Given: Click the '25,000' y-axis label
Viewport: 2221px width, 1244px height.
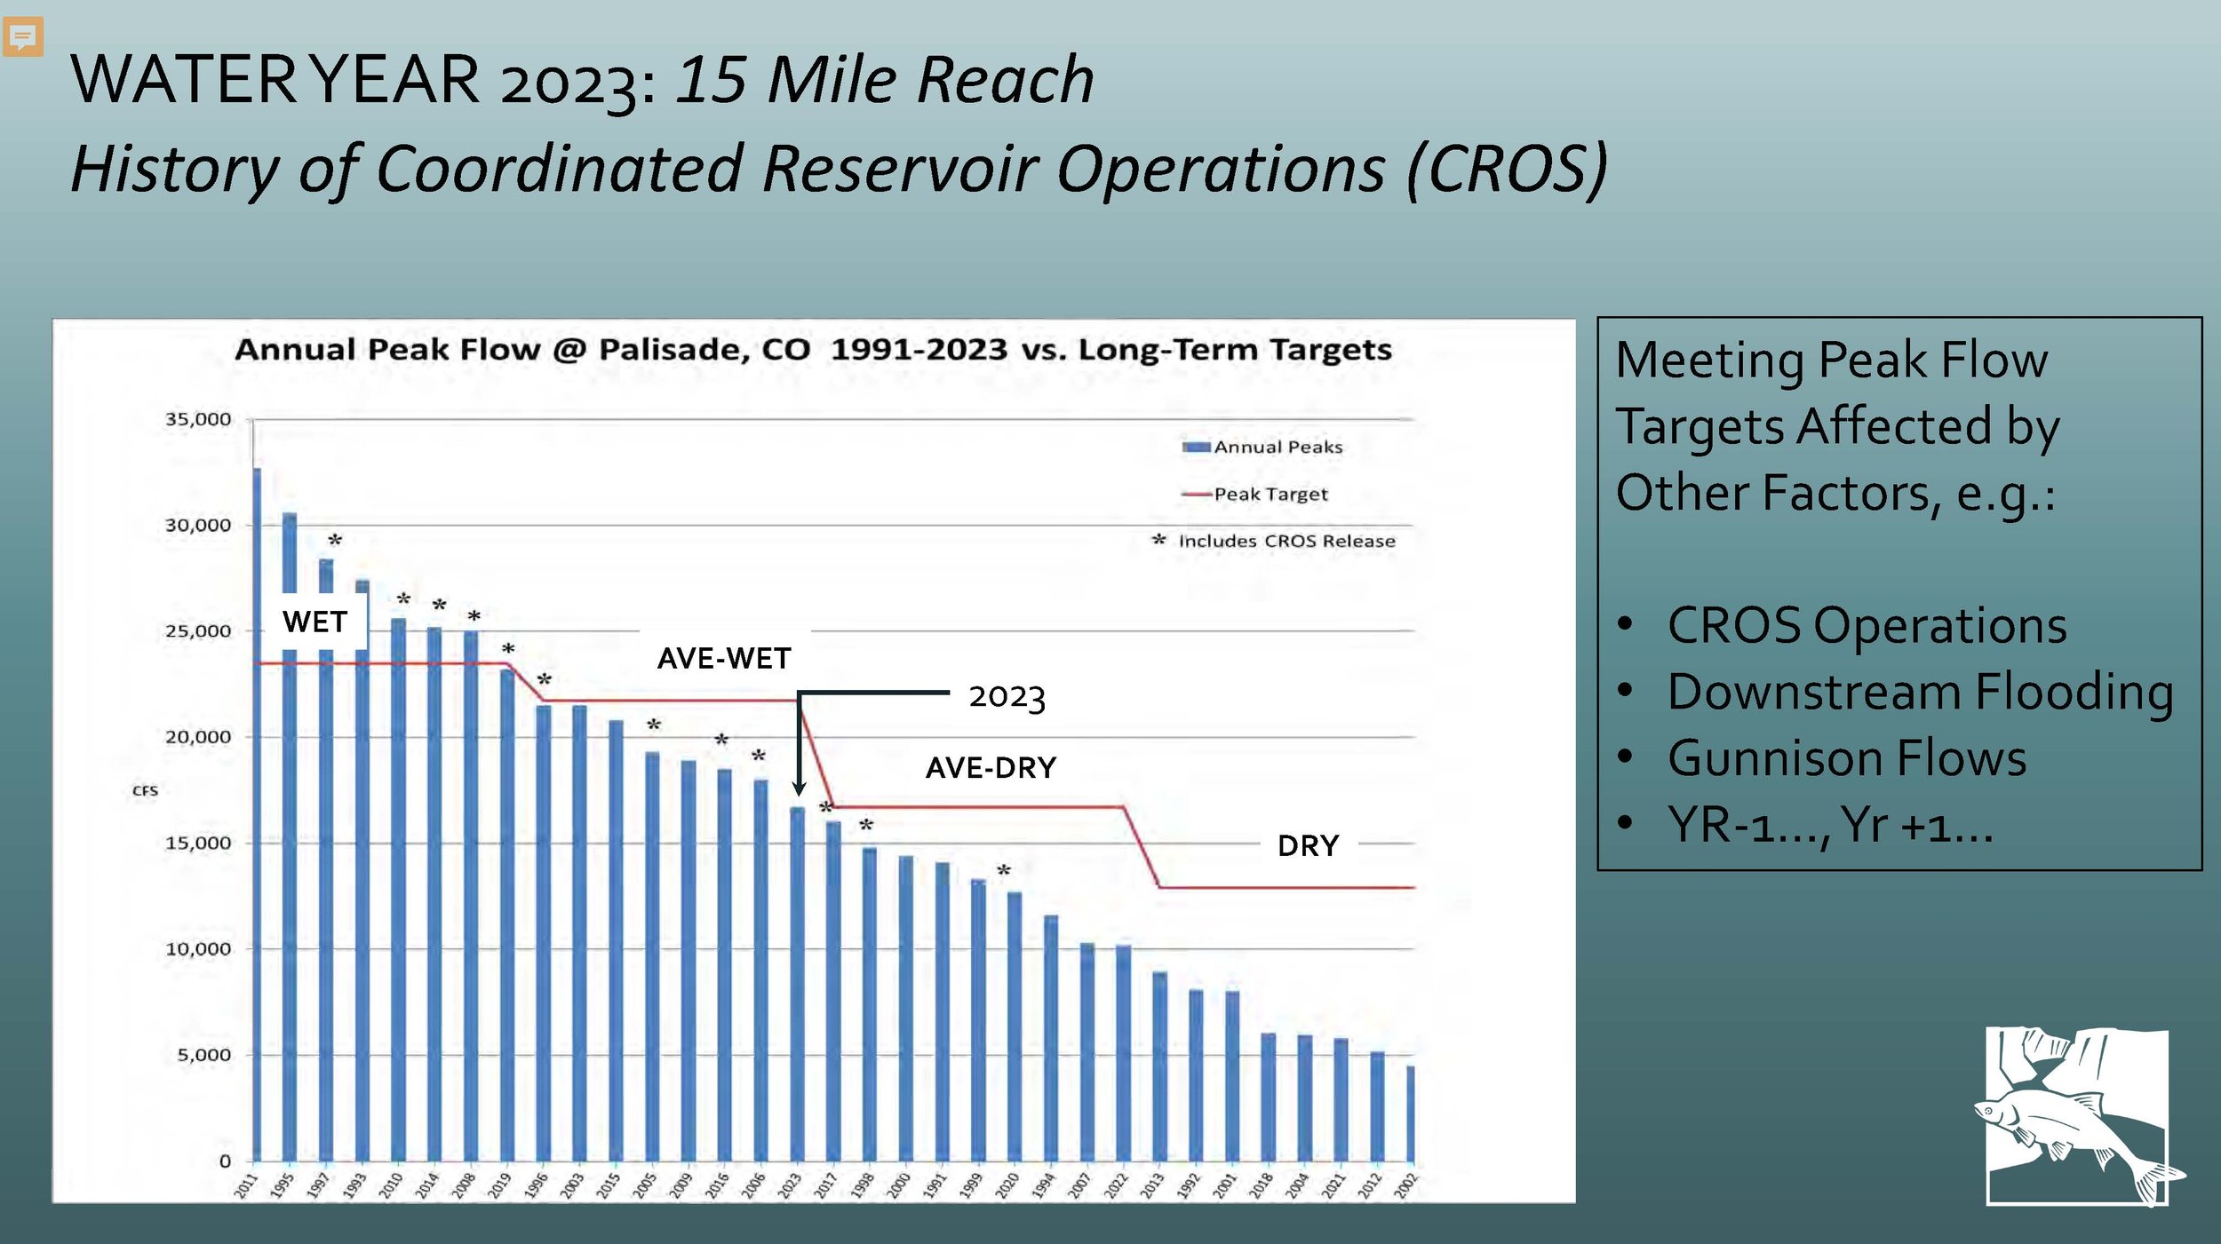Looking at the screenshot, I should click(198, 631).
